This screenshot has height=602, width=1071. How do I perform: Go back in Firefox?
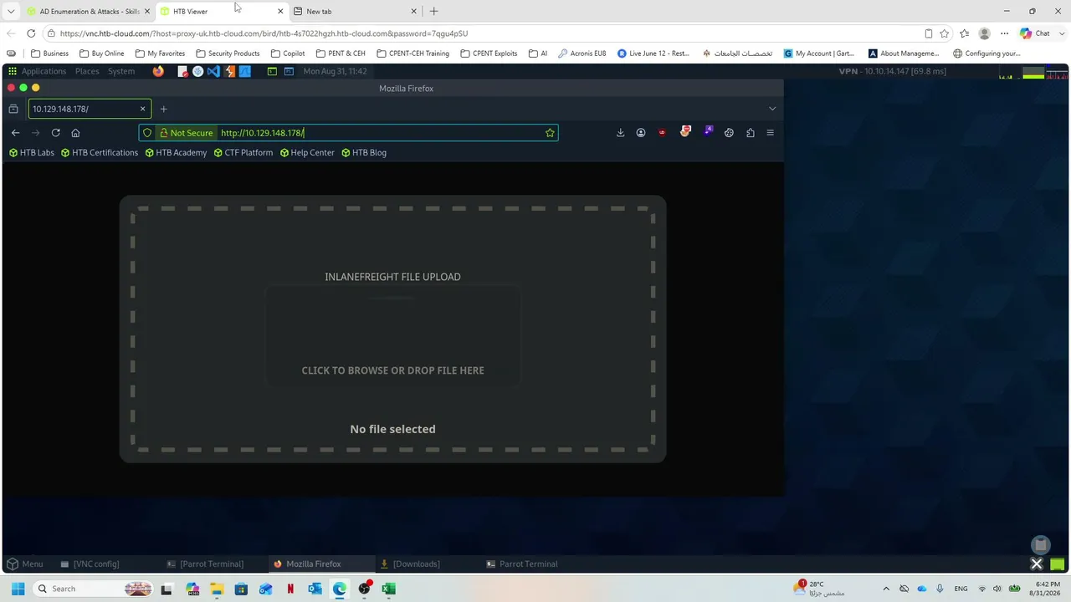(x=15, y=133)
